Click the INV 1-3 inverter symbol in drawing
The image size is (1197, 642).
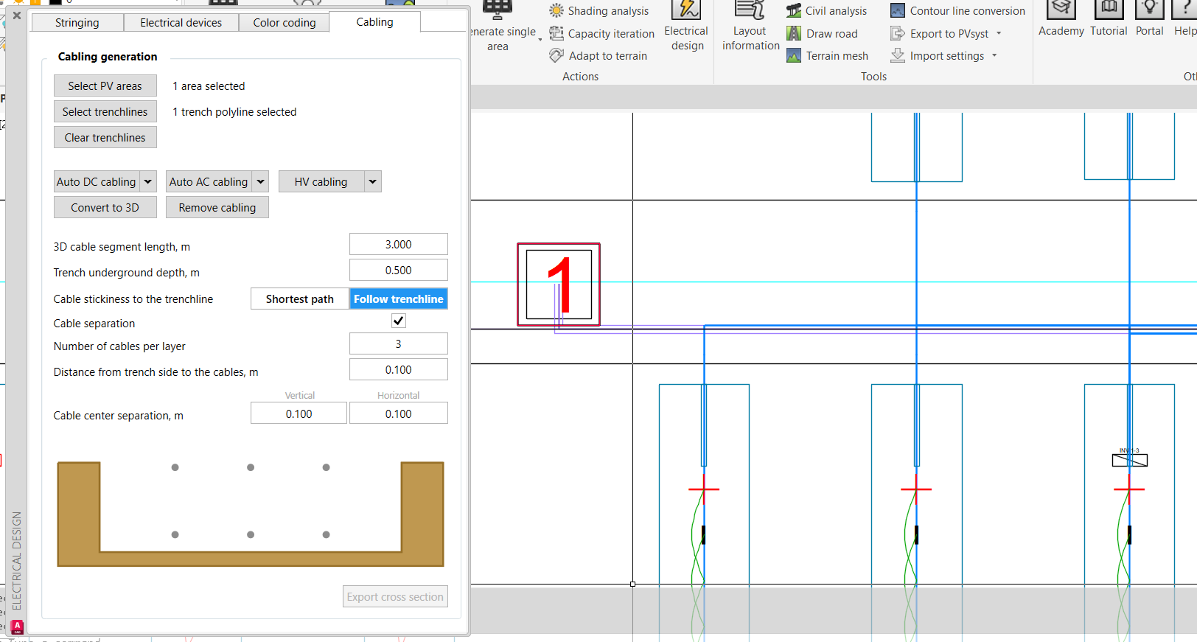coord(1130,460)
